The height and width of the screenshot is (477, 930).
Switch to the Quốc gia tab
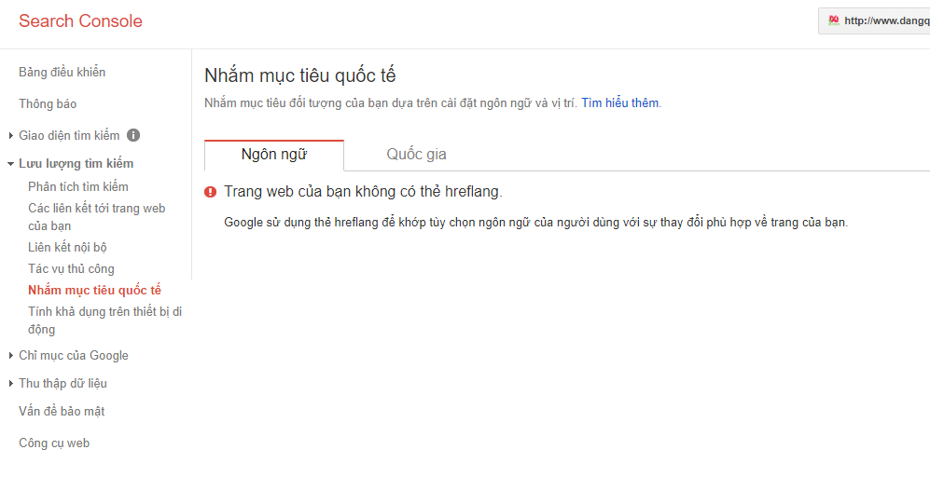pos(416,155)
